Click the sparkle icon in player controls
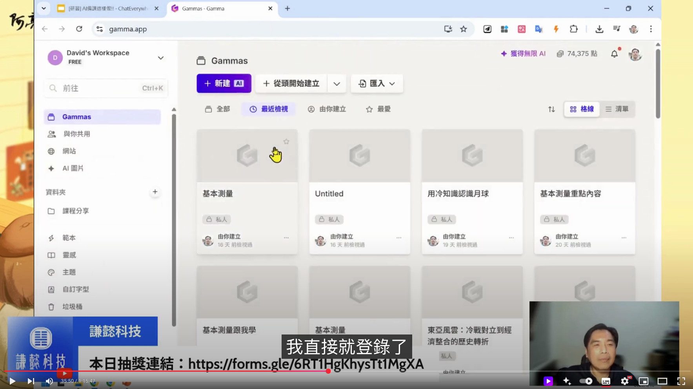 (567, 381)
